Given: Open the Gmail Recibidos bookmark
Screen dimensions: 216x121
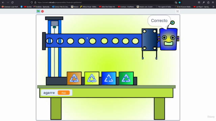Looking at the screenshot, I should pyautogui.click(x=42, y=7).
